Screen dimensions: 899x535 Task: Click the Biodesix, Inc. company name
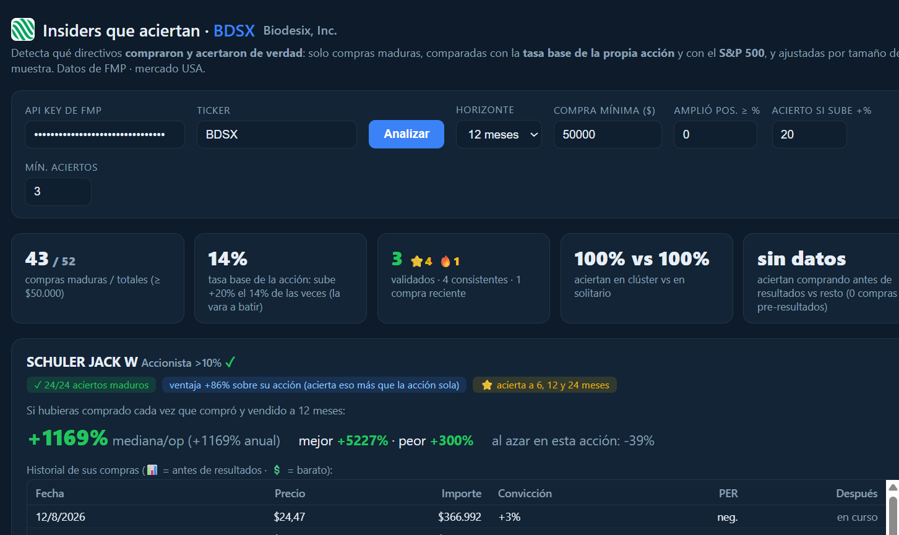(300, 30)
